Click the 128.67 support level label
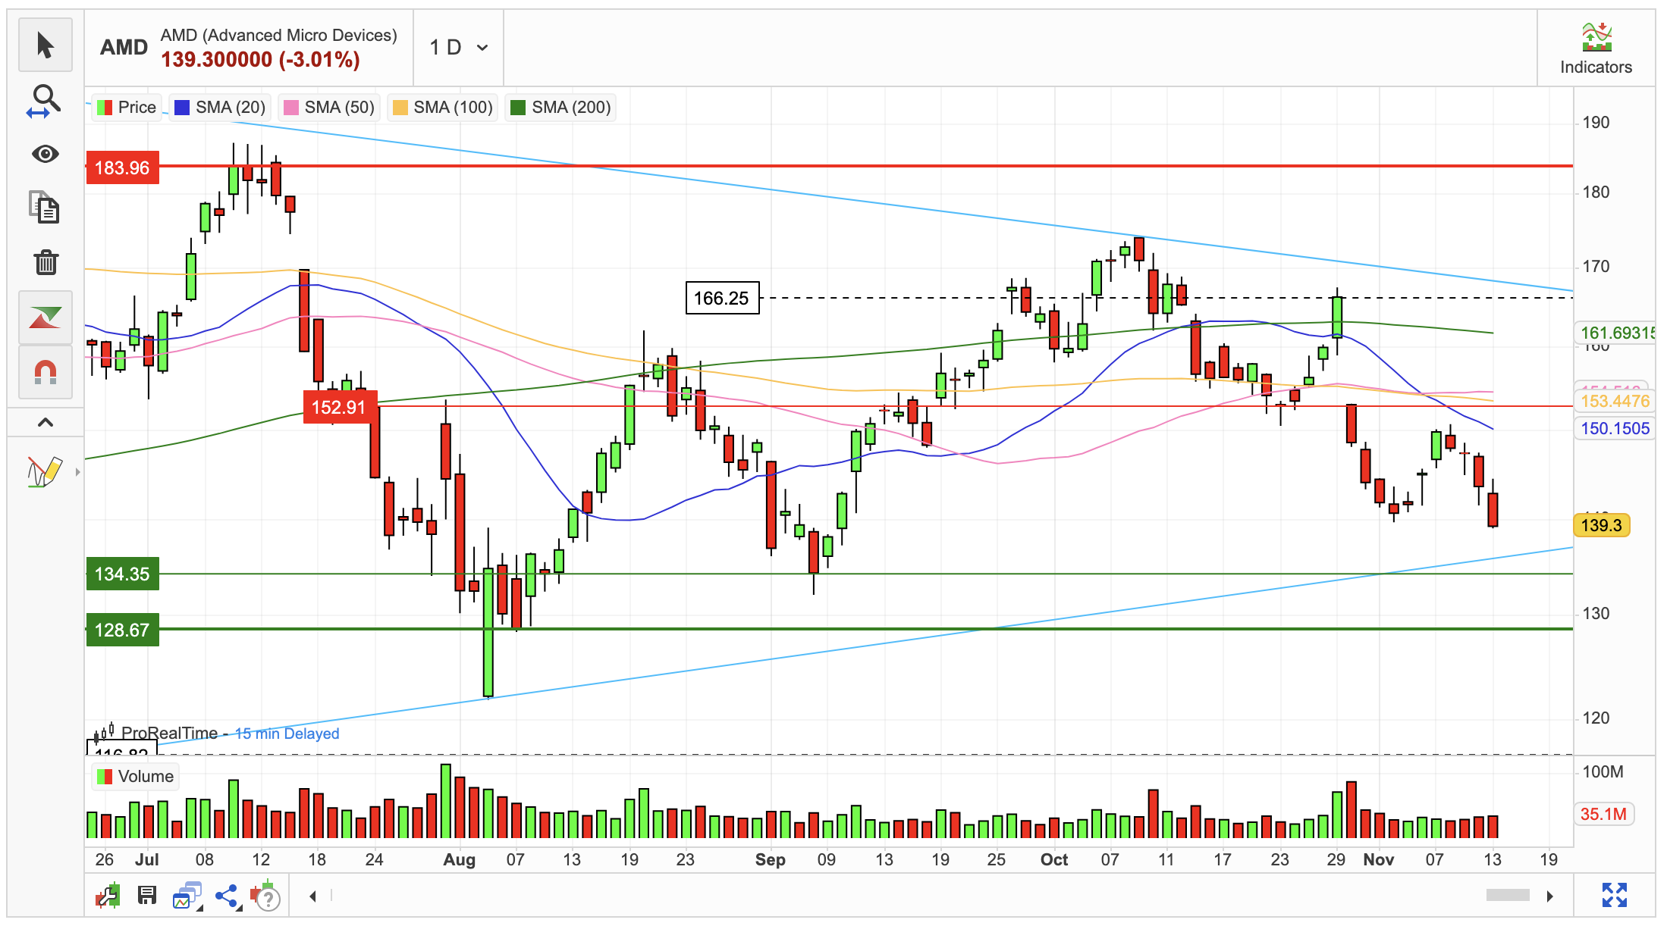Image resolution: width=1667 pixels, height=926 pixels. pos(122,630)
